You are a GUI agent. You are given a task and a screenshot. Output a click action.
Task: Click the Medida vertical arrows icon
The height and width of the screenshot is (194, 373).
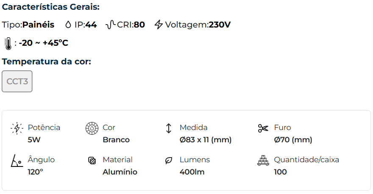tap(169, 128)
